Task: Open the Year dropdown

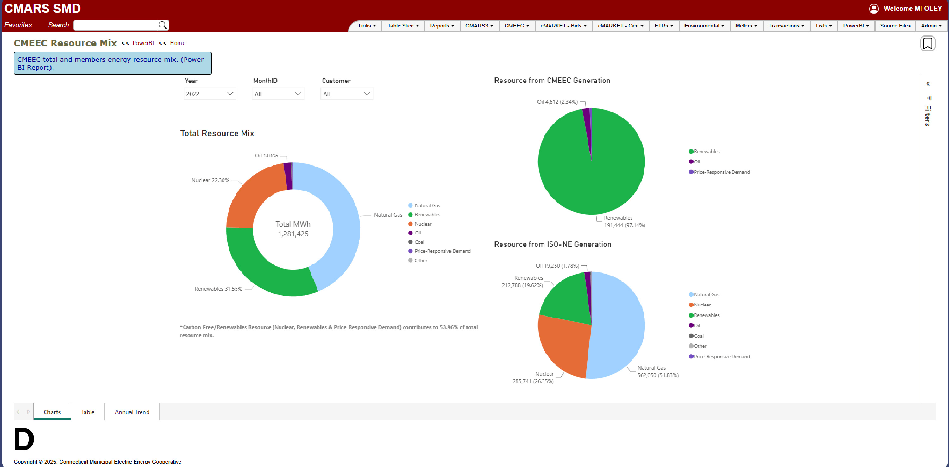Action: tap(210, 94)
